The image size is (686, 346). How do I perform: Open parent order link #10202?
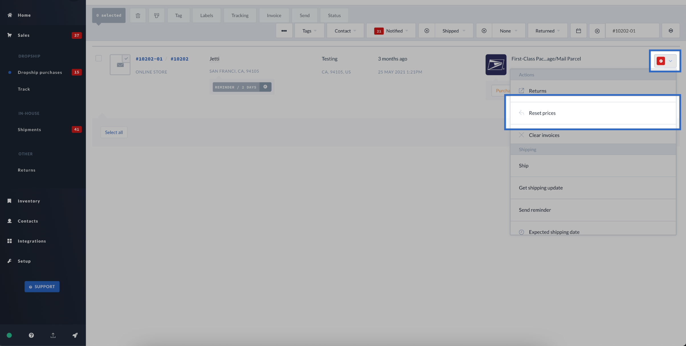[179, 59]
